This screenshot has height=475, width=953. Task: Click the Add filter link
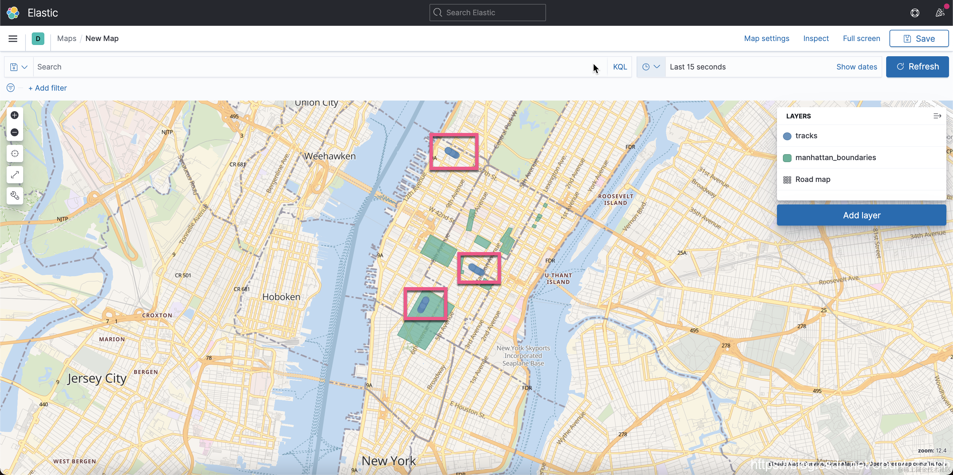[47, 88]
